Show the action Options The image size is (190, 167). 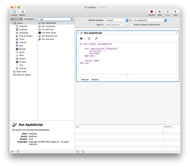(x=95, y=80)
